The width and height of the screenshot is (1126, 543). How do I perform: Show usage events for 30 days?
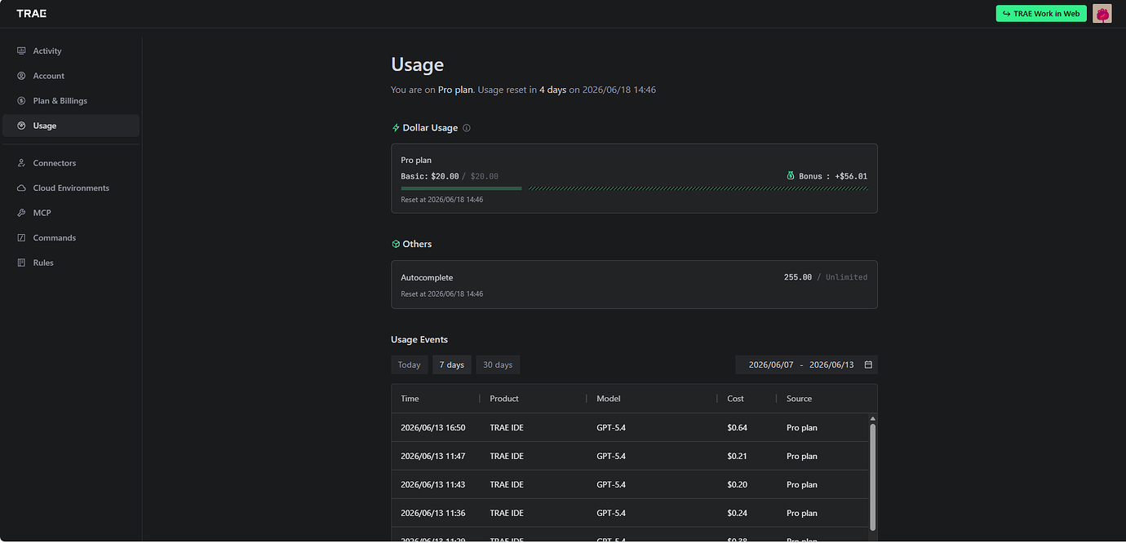point(498,364)
